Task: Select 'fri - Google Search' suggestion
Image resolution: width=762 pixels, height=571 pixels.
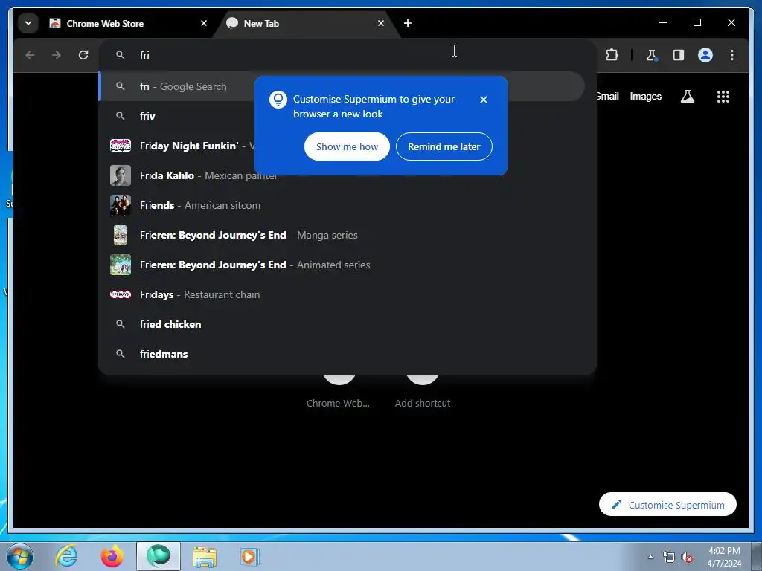Action: point(342,86)
